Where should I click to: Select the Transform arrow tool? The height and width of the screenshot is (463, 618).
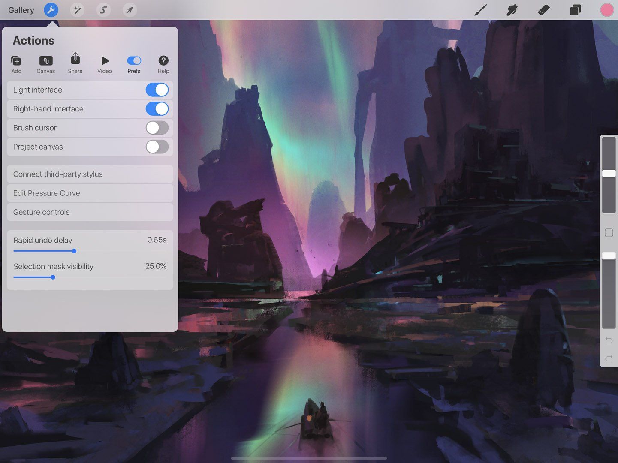[130, 9]
